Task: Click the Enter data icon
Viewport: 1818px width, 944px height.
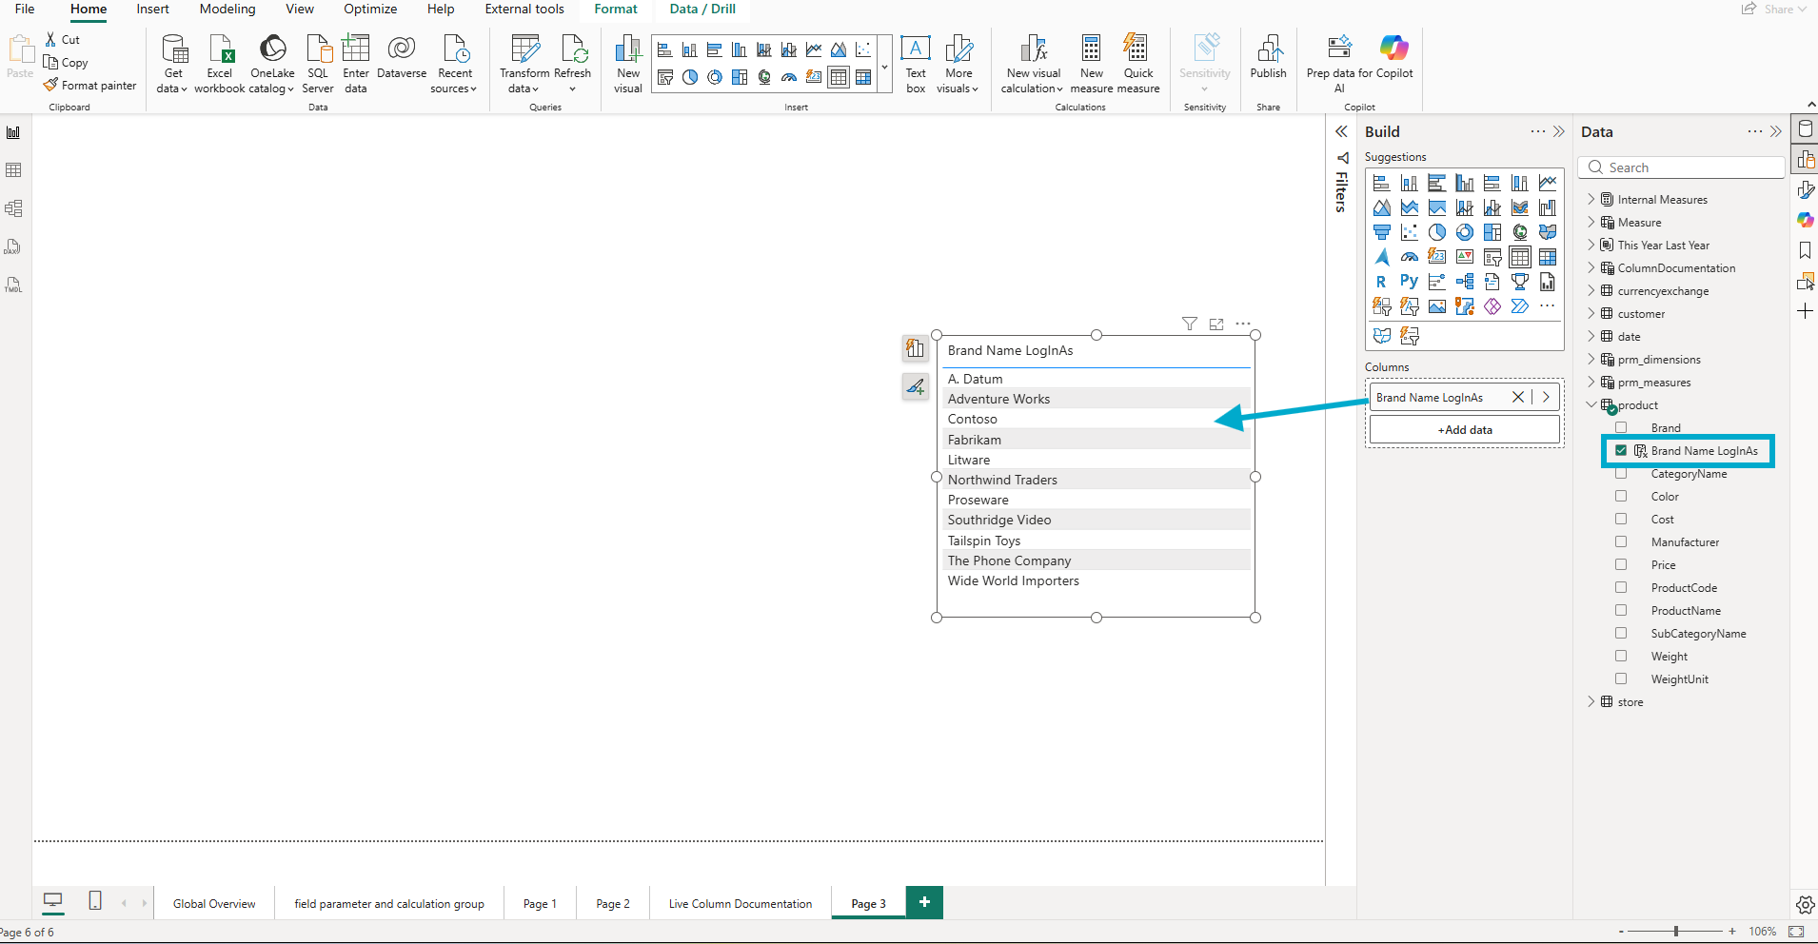Action: (356, 63)
